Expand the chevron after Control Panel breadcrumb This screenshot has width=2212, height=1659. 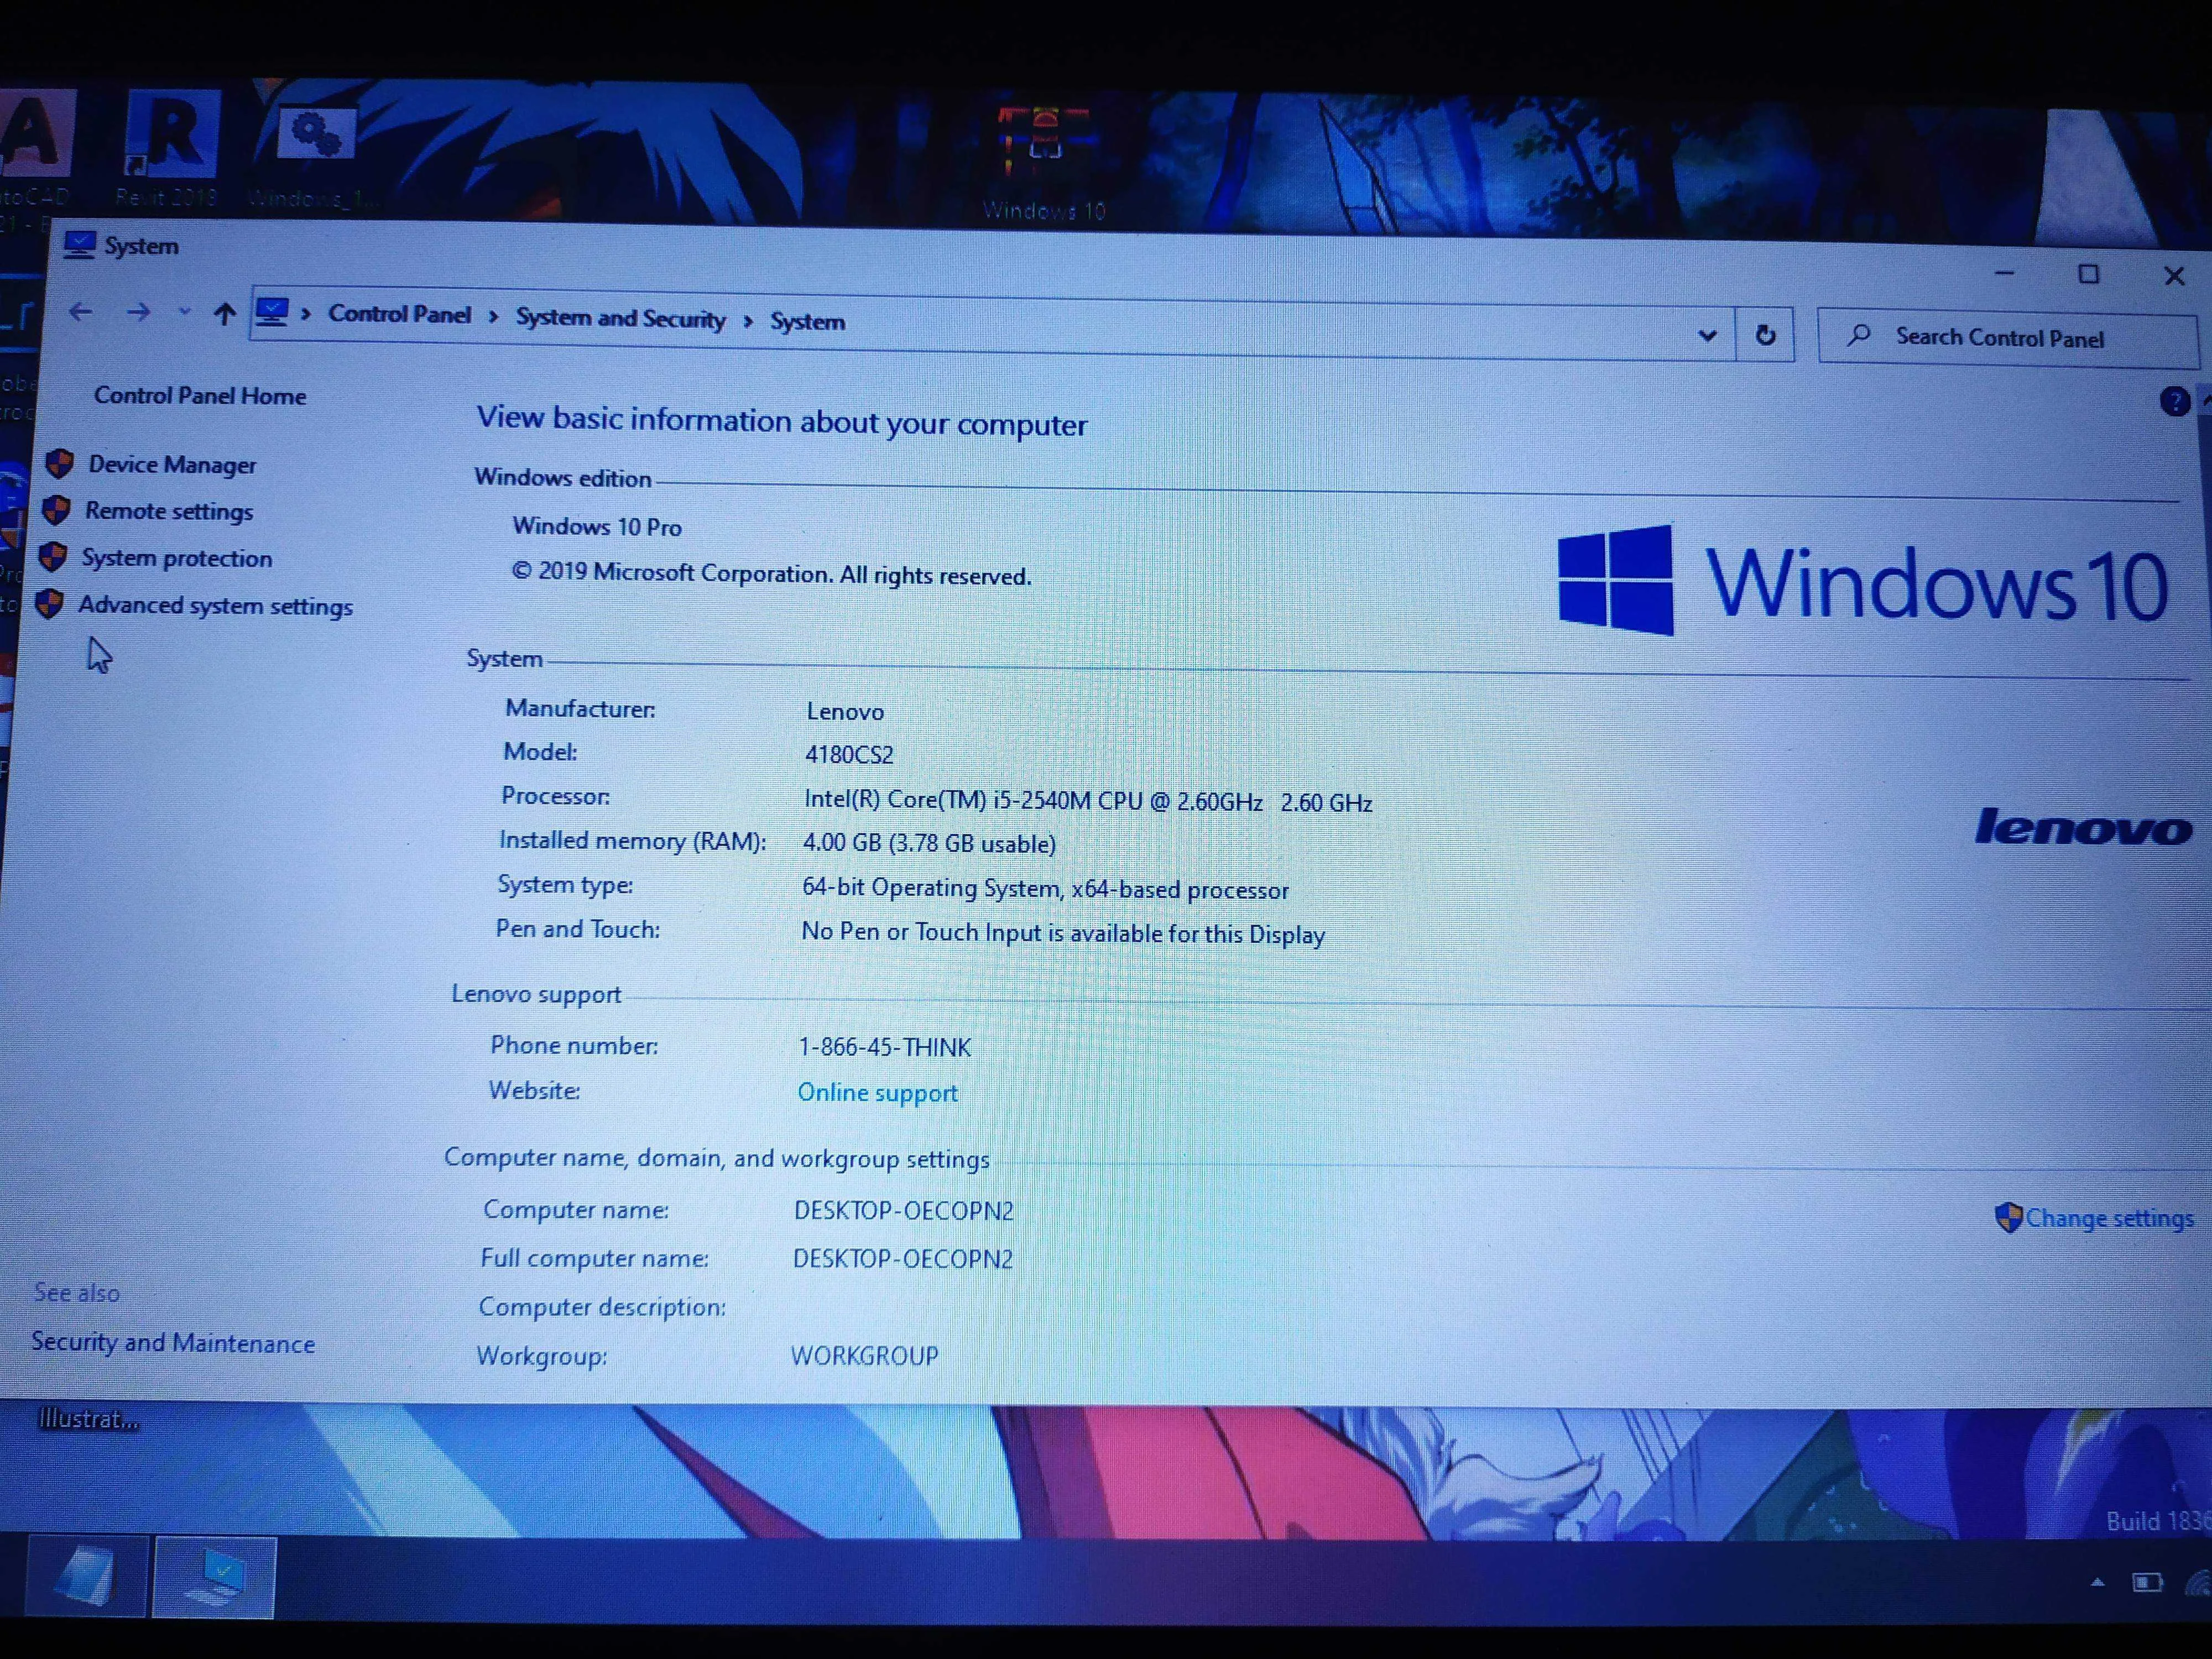pos(493,317)
